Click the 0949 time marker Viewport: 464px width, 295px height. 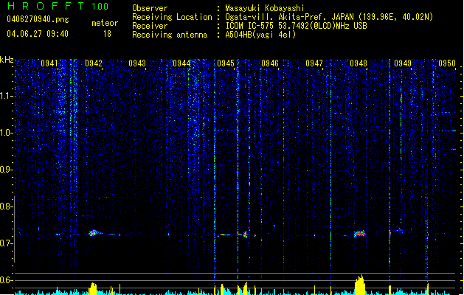point(403,63)
